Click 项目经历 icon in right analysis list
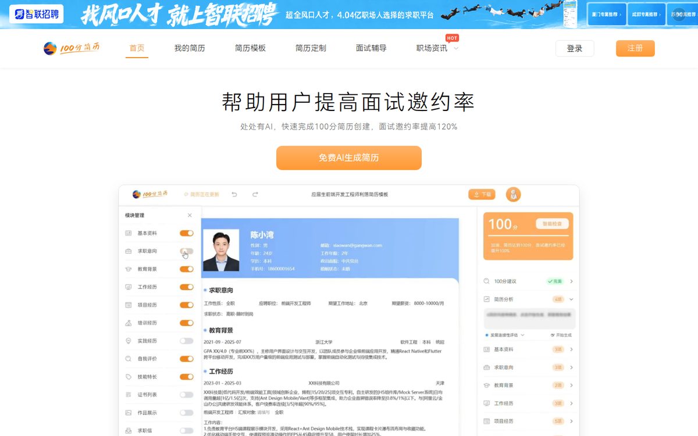The height and width of the screenshot is (436, 698). [487, 421]
